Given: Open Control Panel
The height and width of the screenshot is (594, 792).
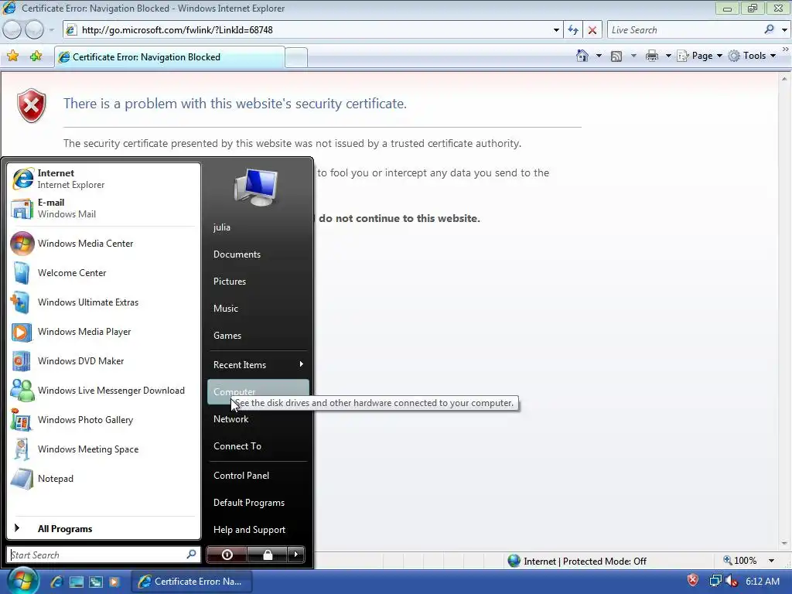Looking at the screenshot, I should click(x=258, y=476).
